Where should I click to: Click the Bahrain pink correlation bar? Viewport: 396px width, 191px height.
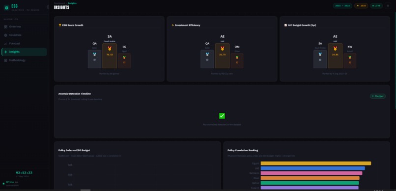(311, 173)
